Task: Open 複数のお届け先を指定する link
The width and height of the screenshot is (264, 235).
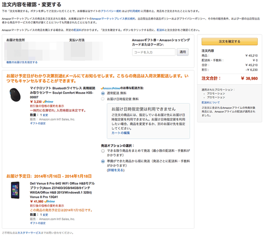Action: pos(22,62)
